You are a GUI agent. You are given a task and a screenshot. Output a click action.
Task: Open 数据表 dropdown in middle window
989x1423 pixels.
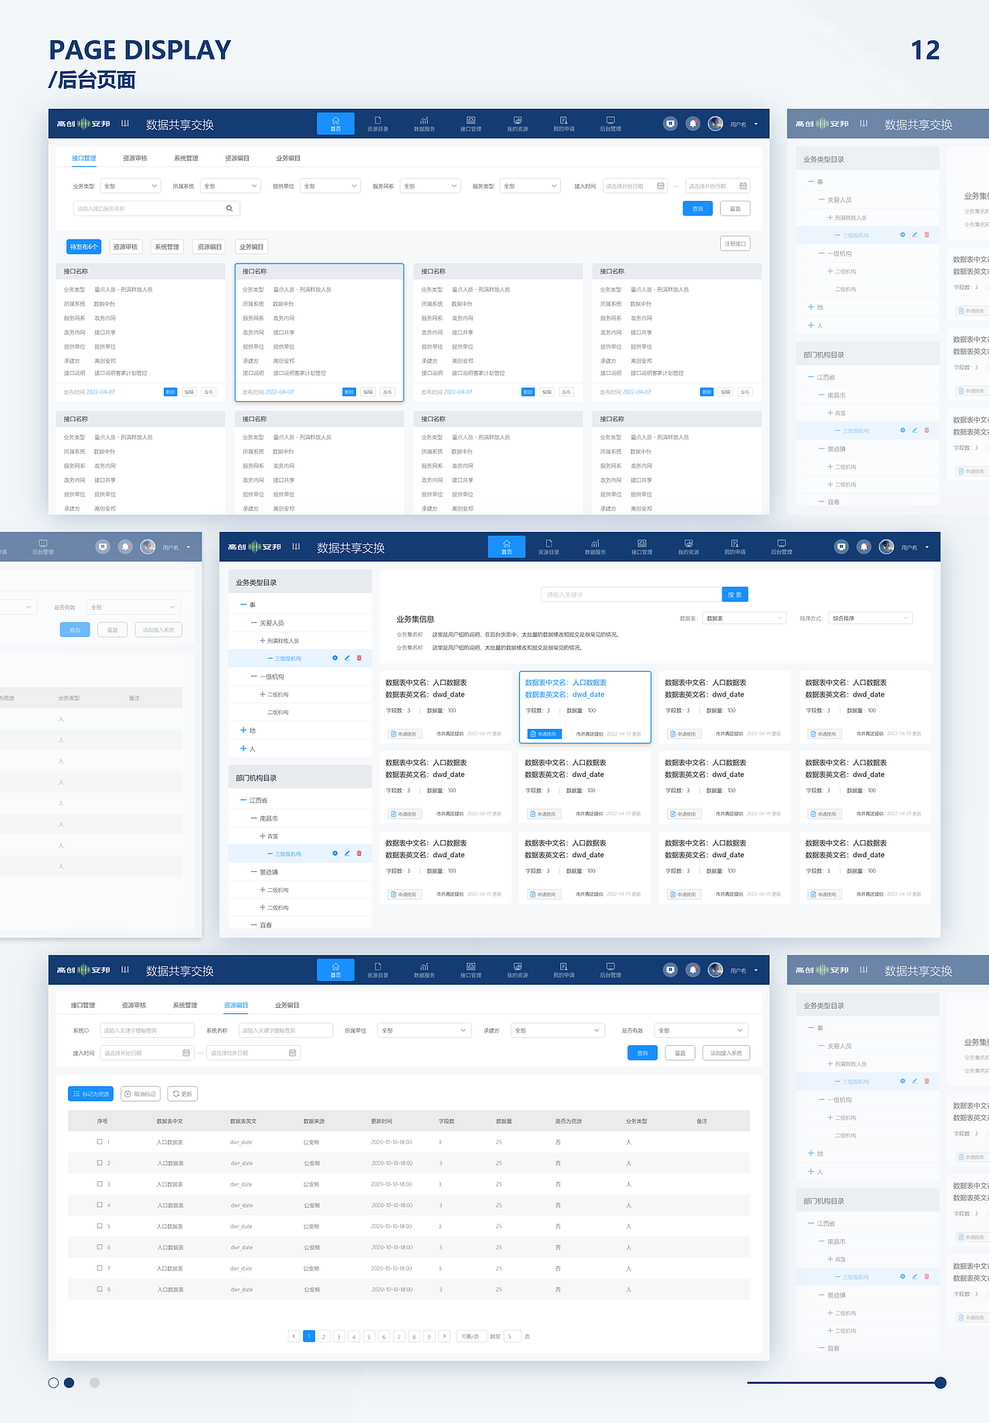745,618
